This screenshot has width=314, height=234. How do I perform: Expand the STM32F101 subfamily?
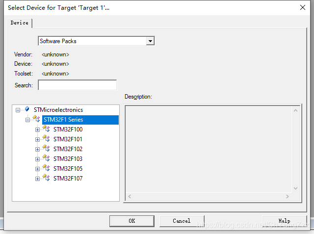pyautogui.click(x=37, y=139)
